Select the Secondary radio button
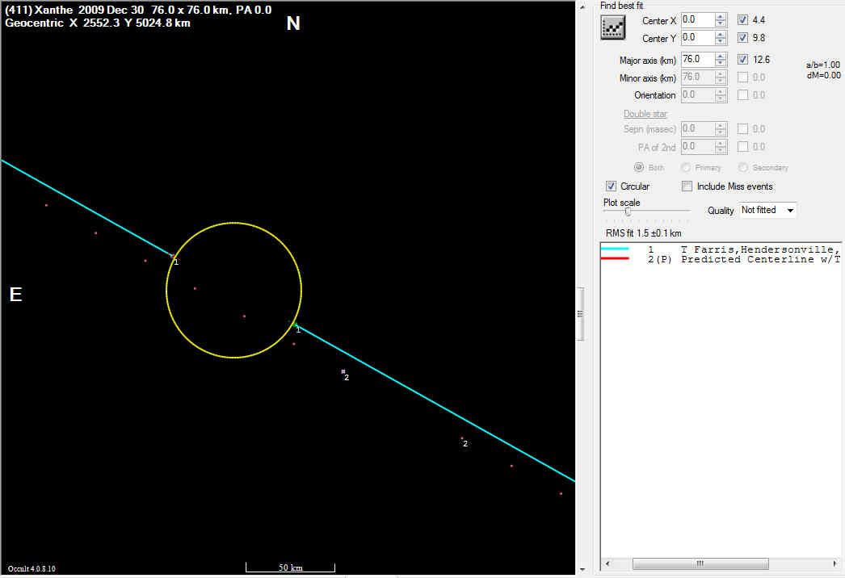 (743, 168)
